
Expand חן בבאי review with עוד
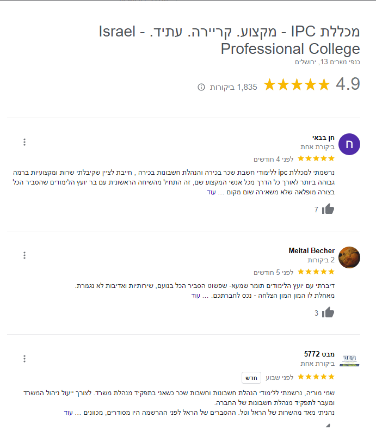click(211, 193)
